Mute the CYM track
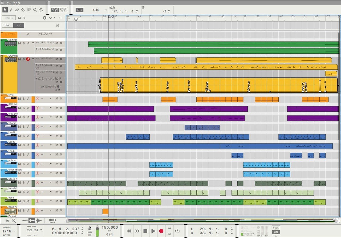Screen dimensions: 341x238 pos(19,99)
